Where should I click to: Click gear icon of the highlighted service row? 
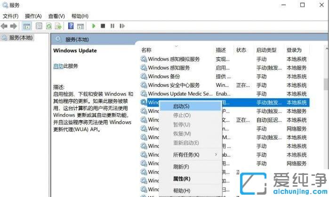(144, 102)
